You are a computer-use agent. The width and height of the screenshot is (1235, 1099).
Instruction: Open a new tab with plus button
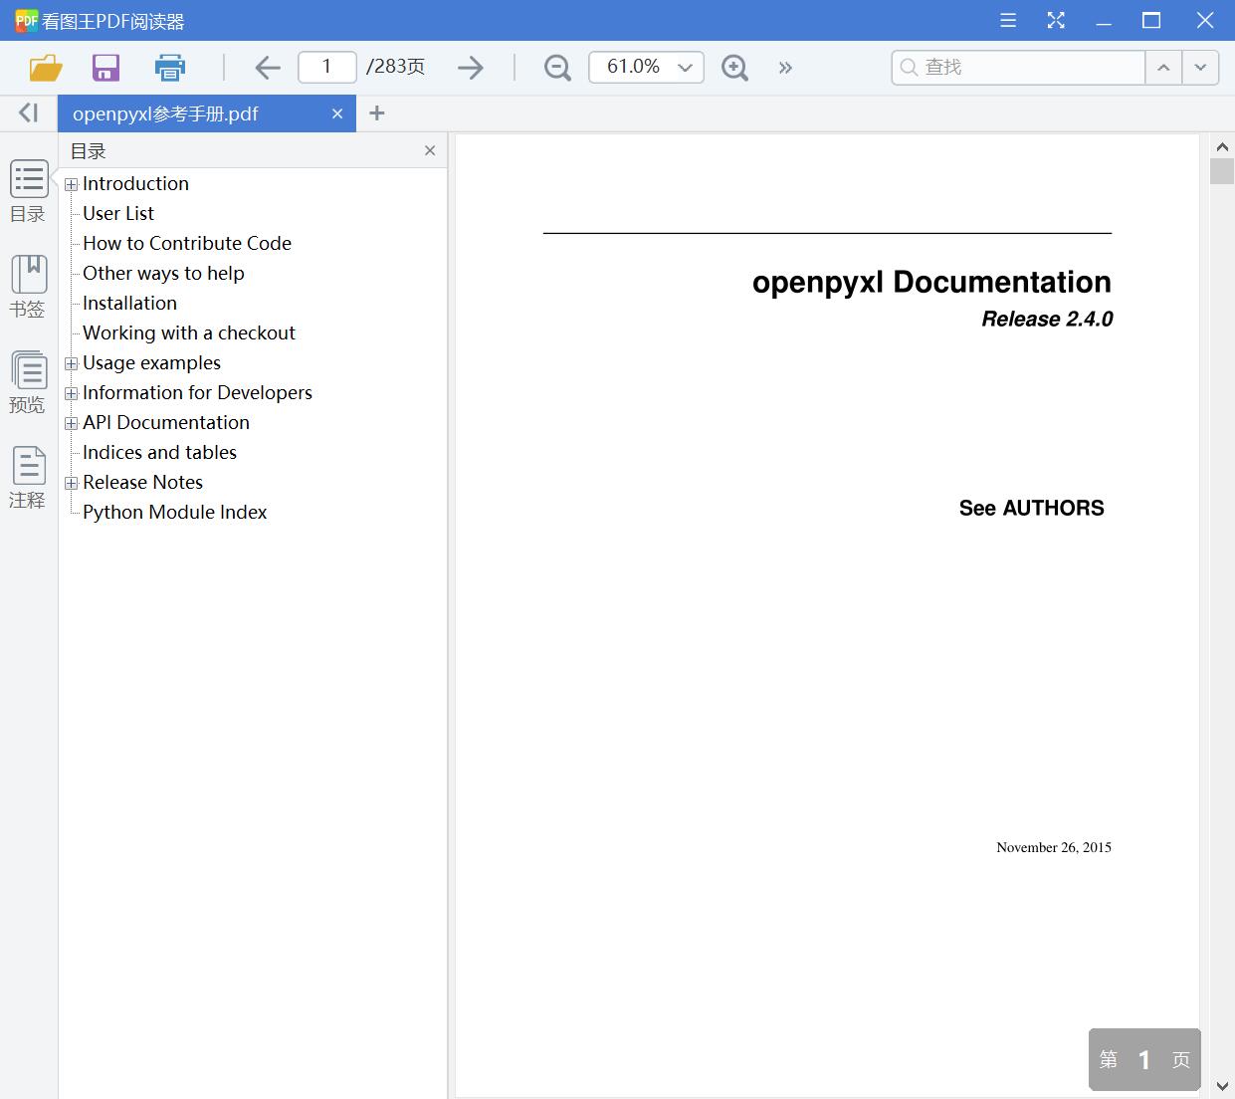click(x=377, y=112)
